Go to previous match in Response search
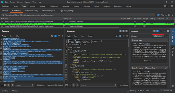 [73, 85]
